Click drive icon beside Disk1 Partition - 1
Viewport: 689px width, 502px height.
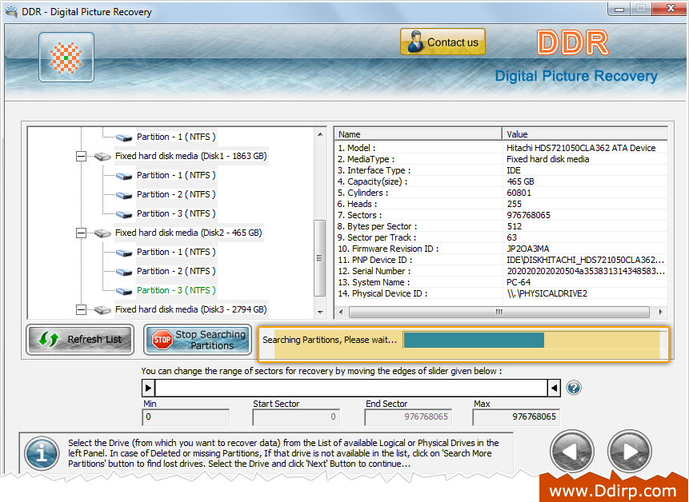click(124, 176)
